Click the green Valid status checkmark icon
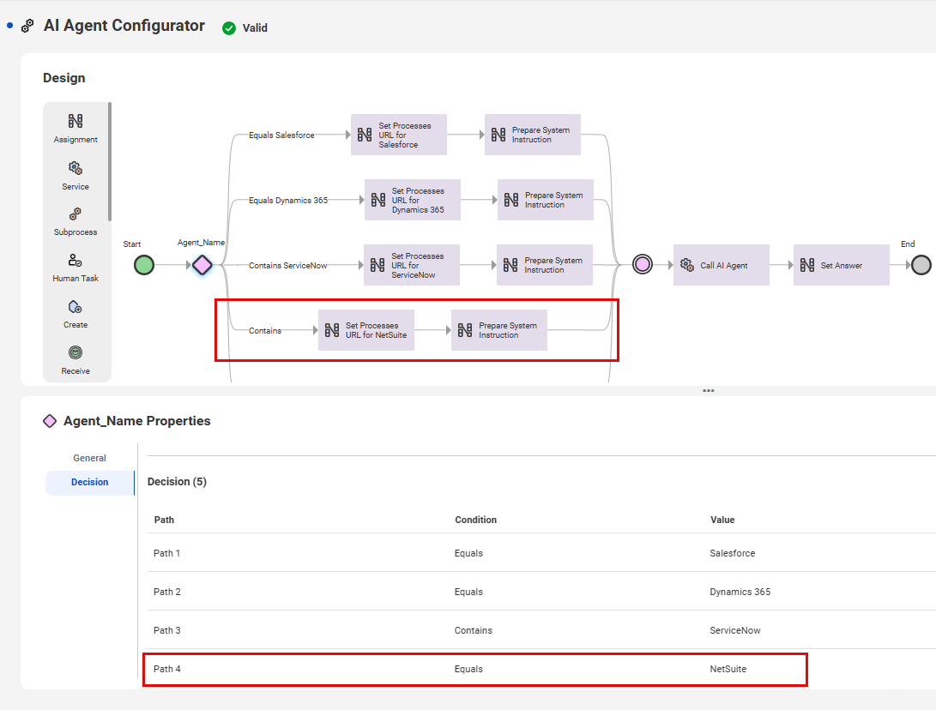The height and width of the screenshot is (710, 936). [228, 28]
